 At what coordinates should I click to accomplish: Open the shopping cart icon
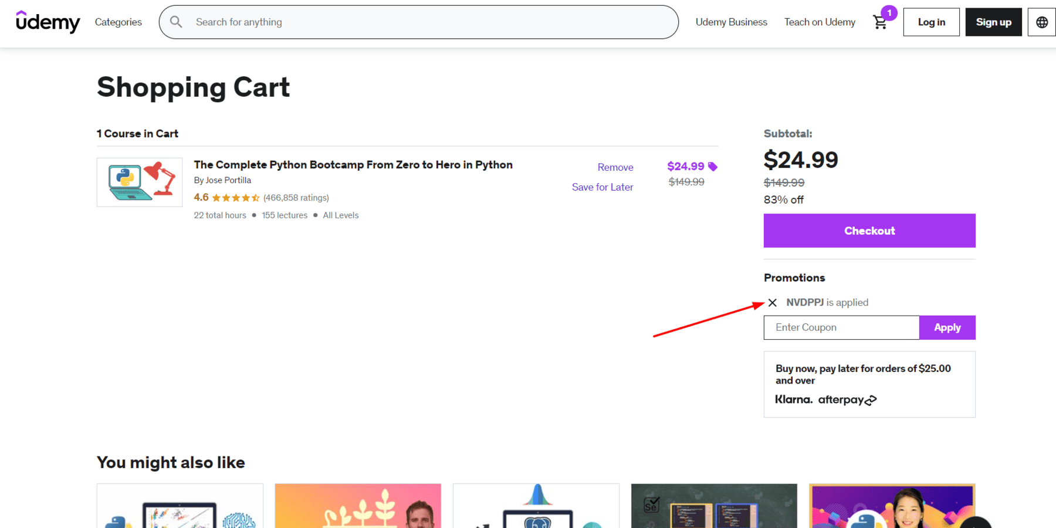879,22
